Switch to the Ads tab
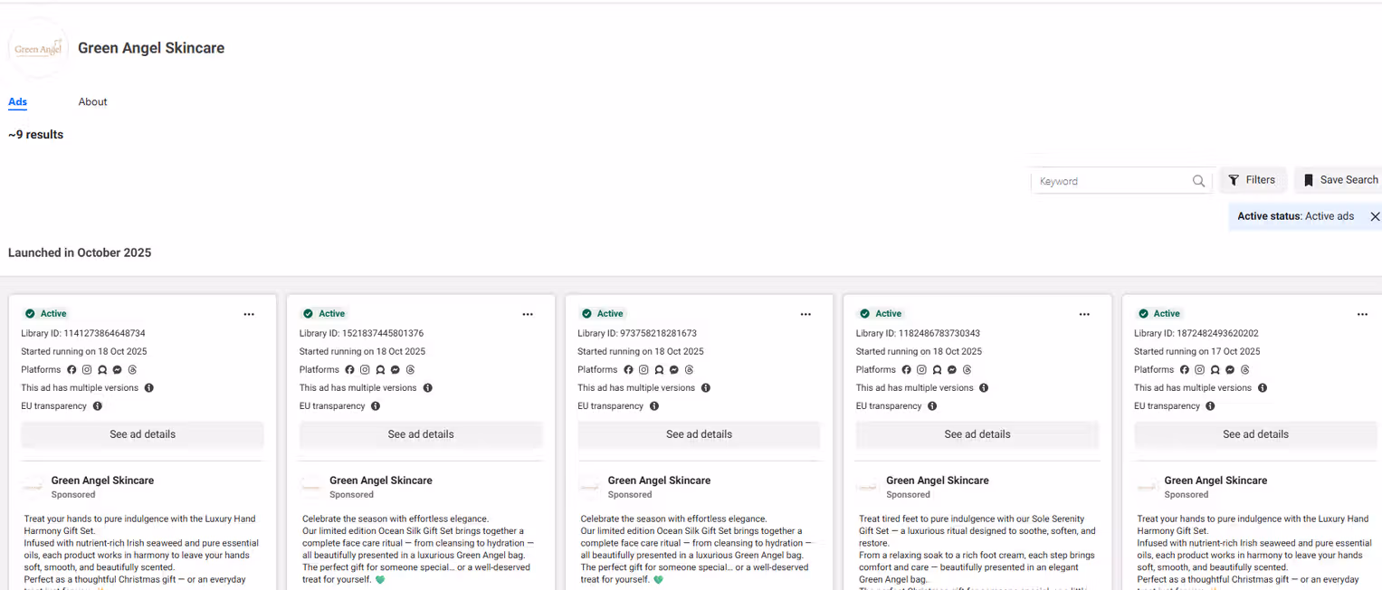This screenshot has width=1382, height=590. [17, 102]
